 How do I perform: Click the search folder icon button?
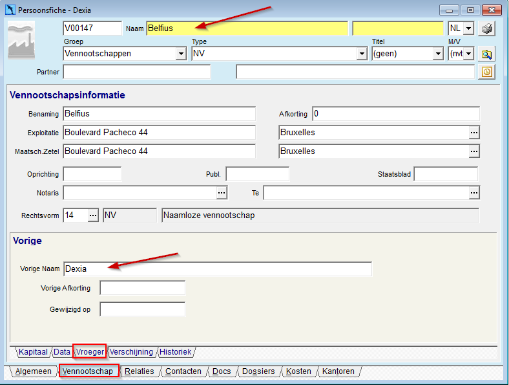(486, 54)
